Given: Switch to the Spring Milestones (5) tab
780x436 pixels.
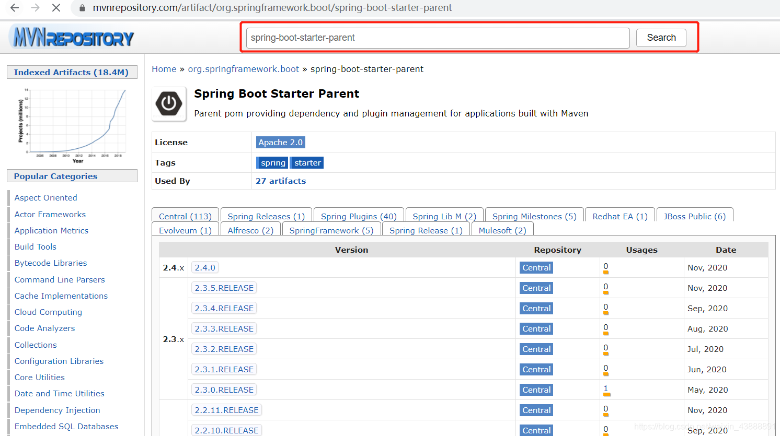Looking at the screenshot, I should pyautogui.click(x=534, y=215).
